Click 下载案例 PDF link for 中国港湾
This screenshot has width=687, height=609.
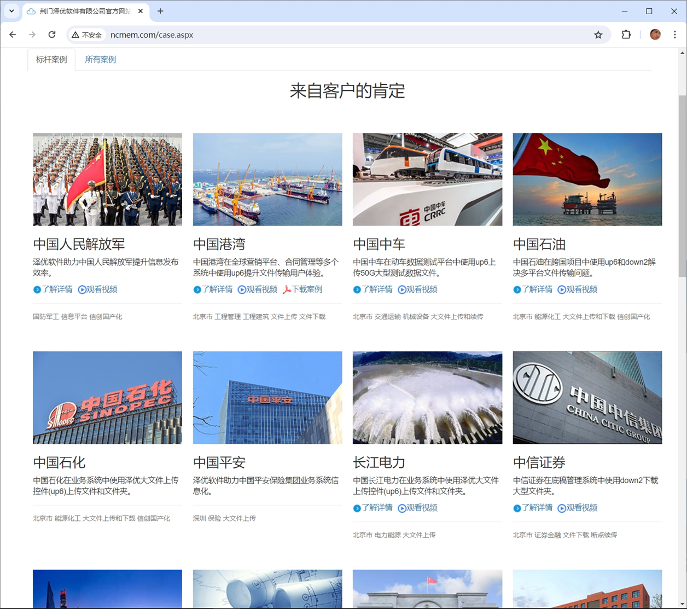tap(302, 289)
